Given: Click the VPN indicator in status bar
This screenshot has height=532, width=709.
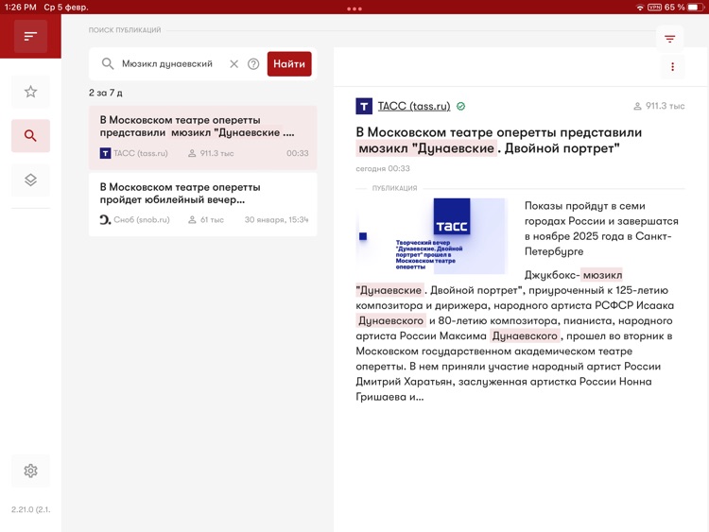Looking at the screenshot, I should (654, 8).
